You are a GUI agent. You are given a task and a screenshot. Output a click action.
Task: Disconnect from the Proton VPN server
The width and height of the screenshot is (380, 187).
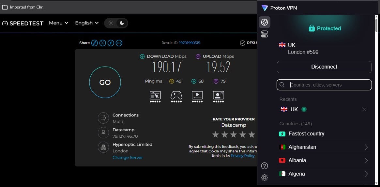[324, 67]
